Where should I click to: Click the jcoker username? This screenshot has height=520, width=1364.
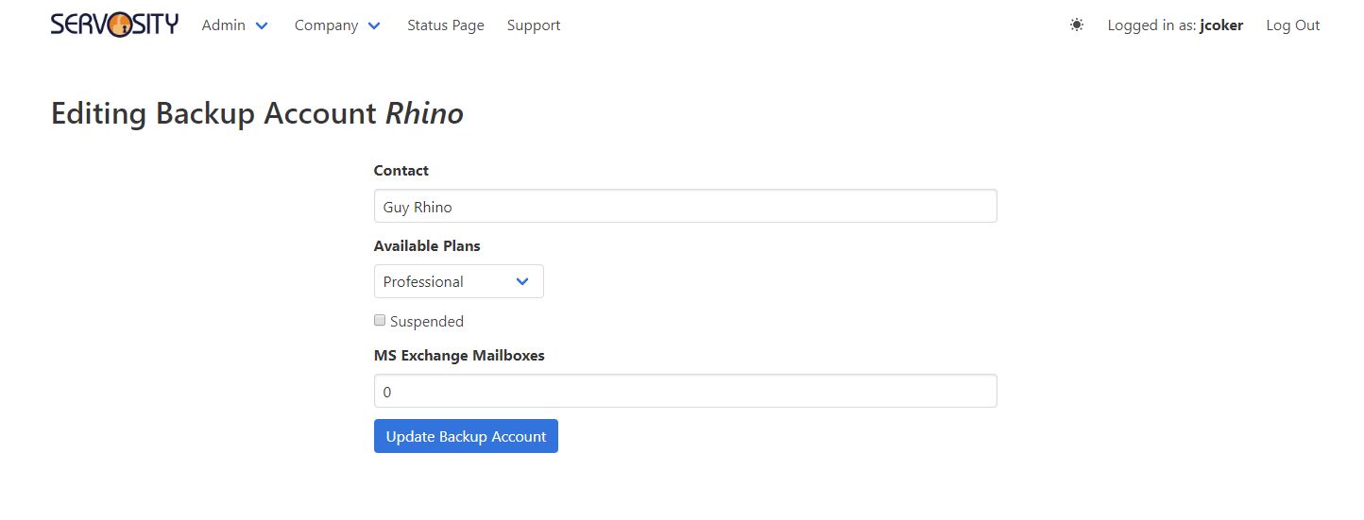tap(1220, 25)
